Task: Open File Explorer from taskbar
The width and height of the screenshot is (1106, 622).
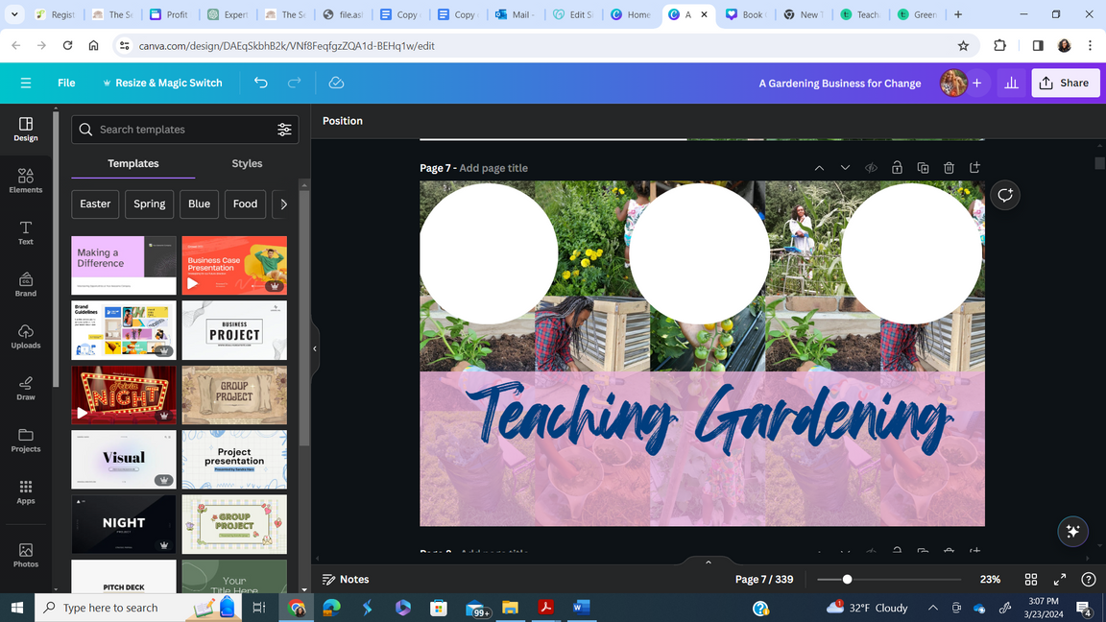Action: [x=510, y=608]
